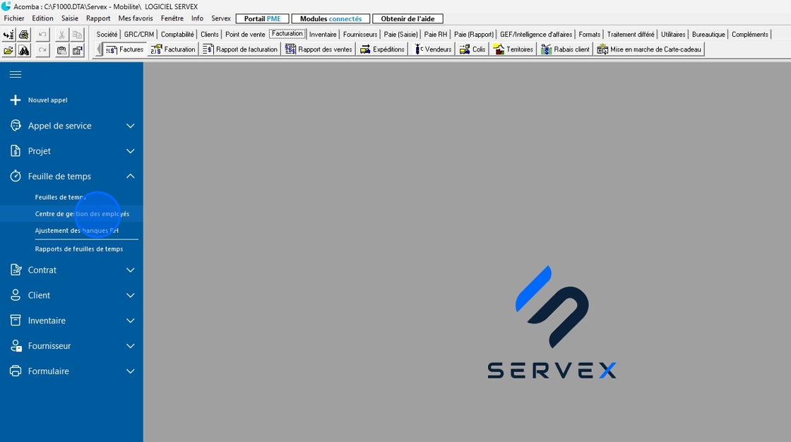Expand the Contrat section
This screenshot has height=442, width=791.
[71, 270]
